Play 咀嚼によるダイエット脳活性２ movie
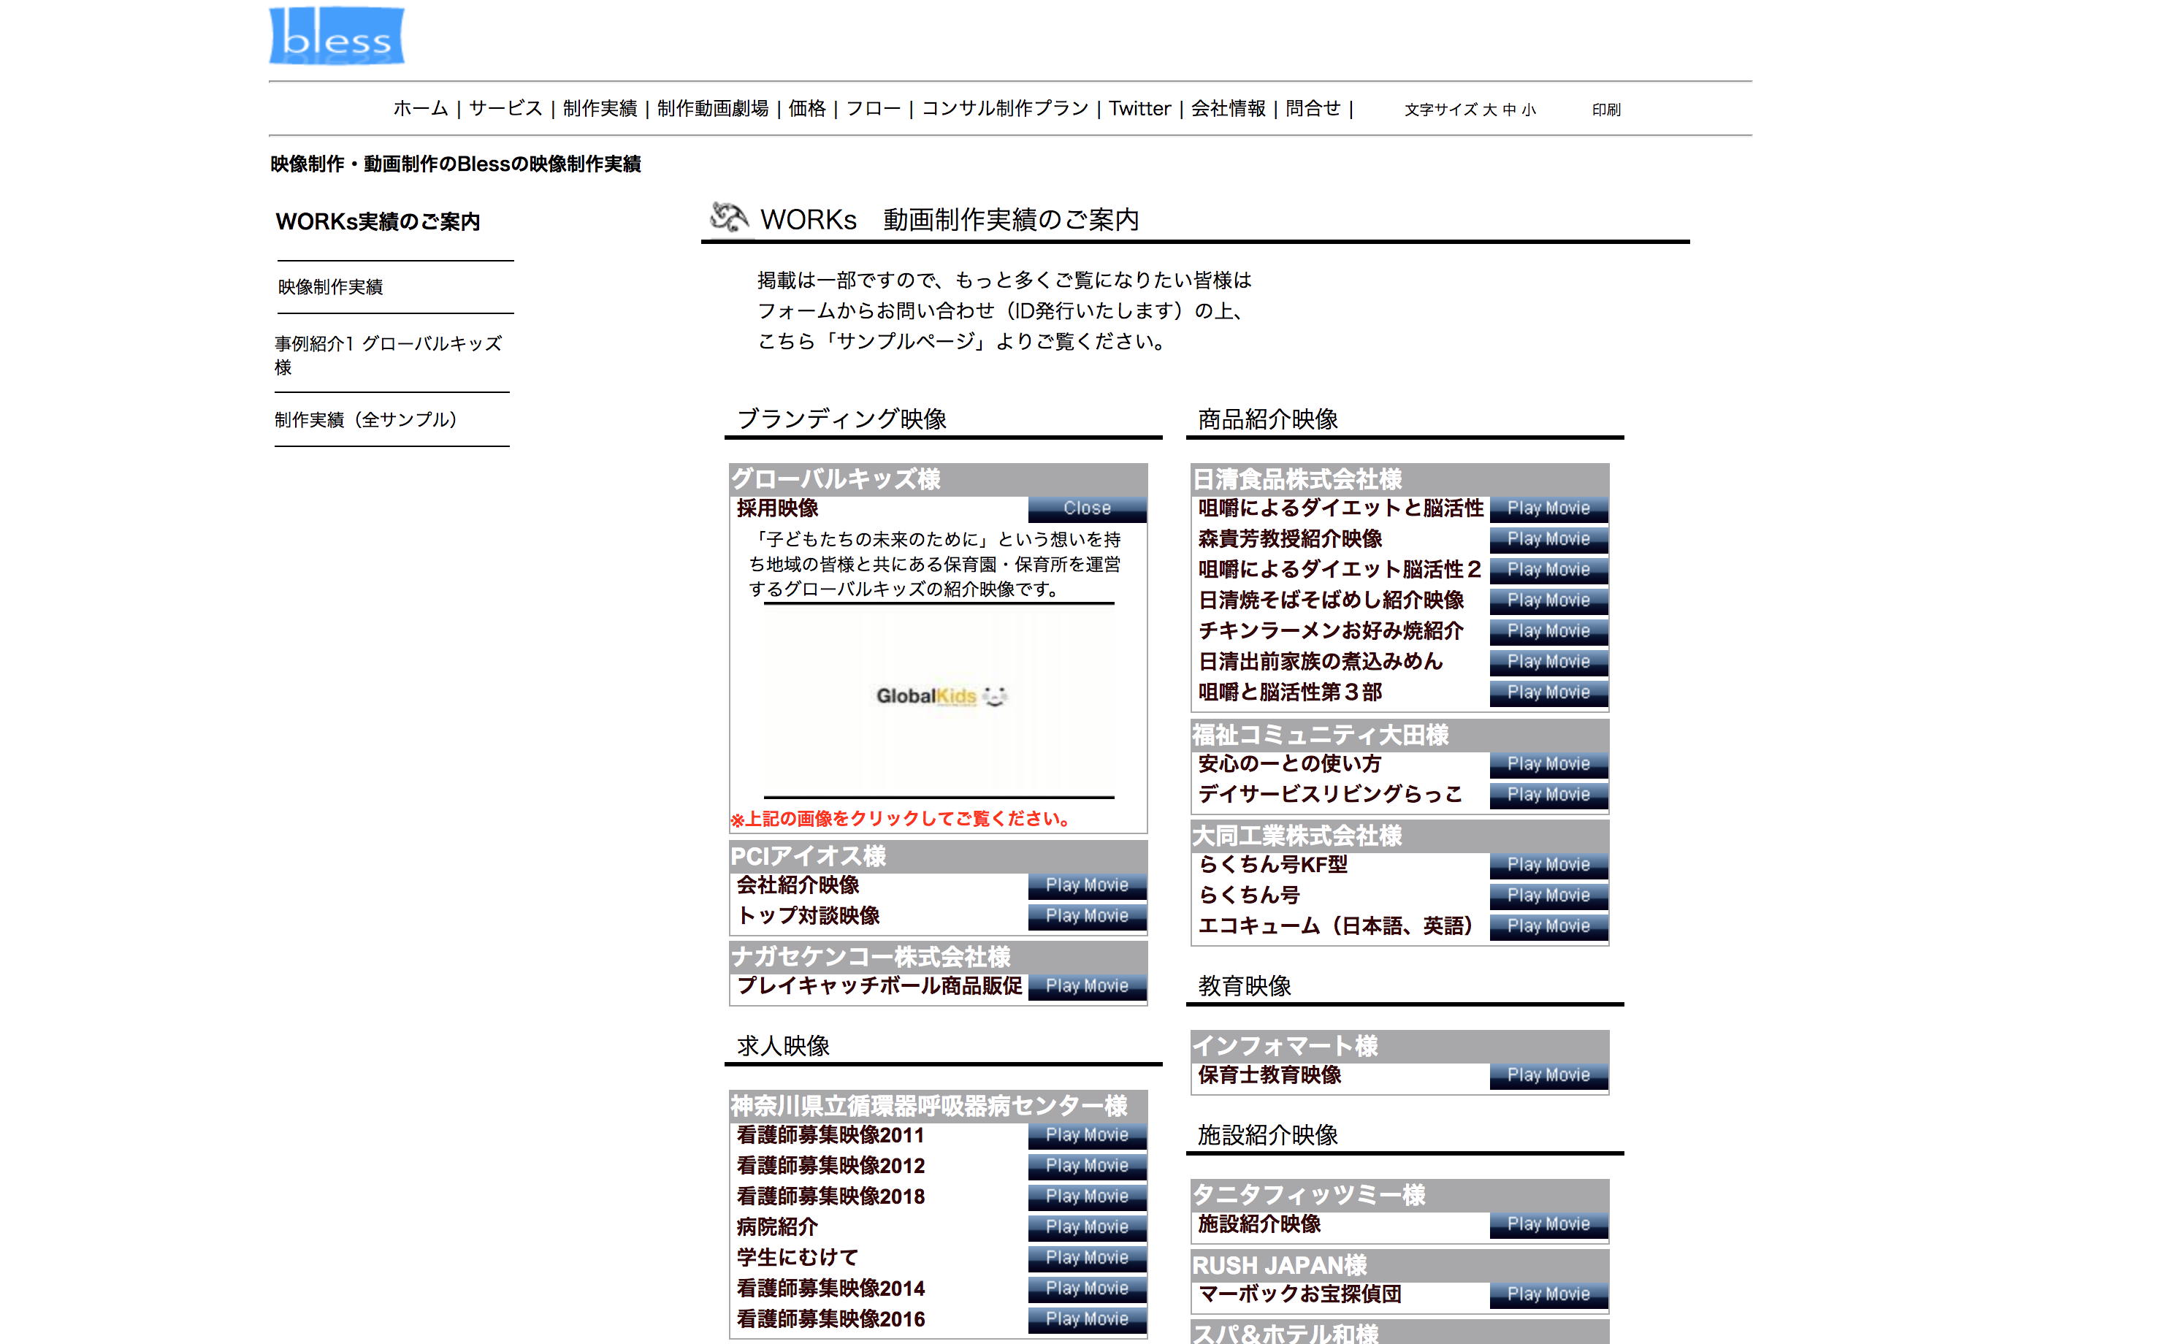 click(x=1548, y=570)
